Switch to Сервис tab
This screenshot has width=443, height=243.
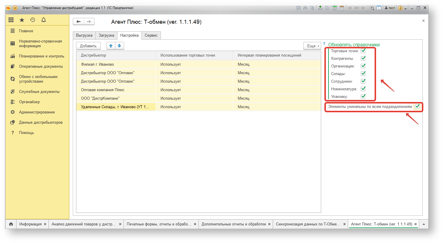(151, 35)
